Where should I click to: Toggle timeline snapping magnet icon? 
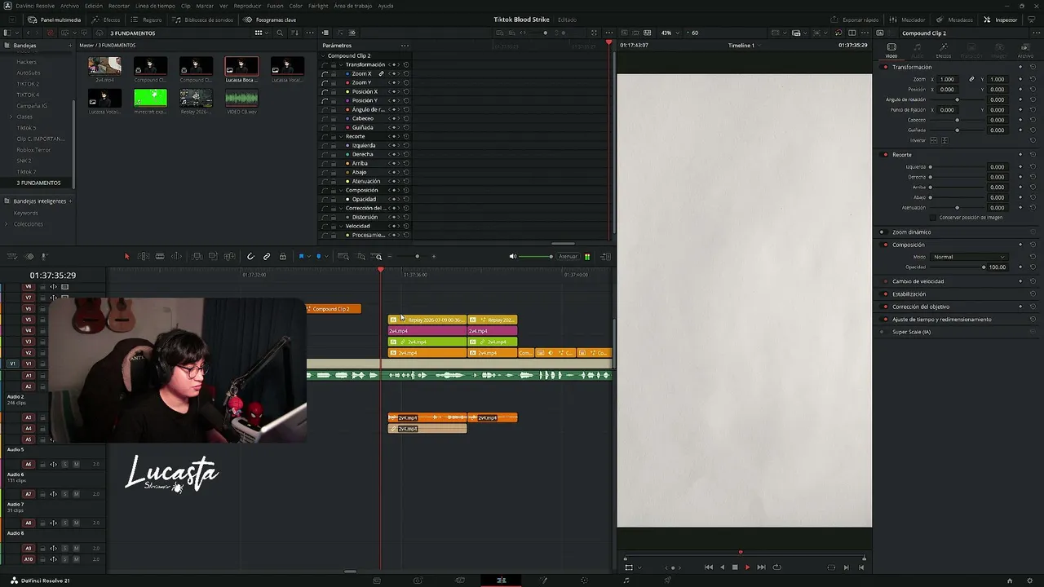pos(250,257)
